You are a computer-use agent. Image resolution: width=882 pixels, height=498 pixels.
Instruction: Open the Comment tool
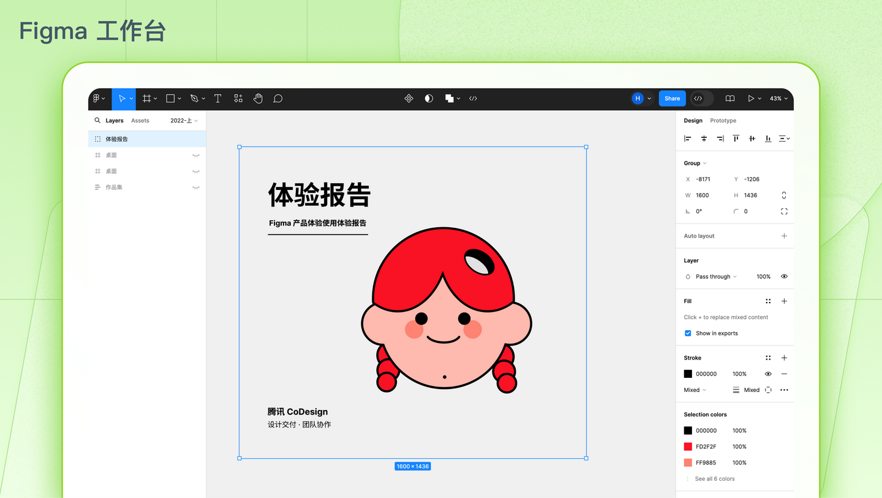coord(277,98)
